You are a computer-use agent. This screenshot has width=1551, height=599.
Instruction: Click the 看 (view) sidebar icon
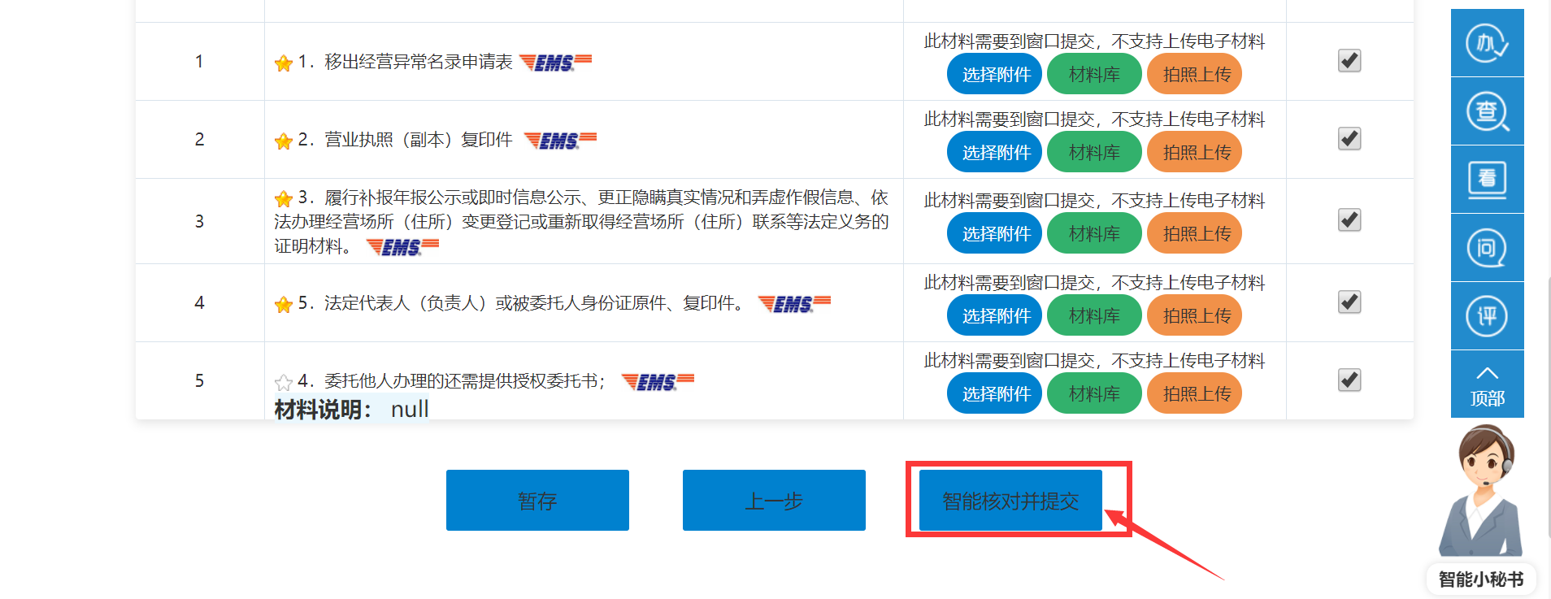(1487, 180)
